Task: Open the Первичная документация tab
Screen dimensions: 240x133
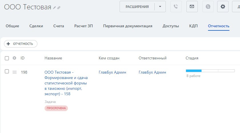Action: point(128,26)
